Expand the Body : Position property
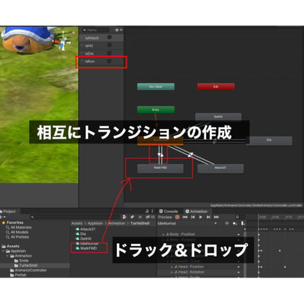304x304 pixels. (163, 235)
